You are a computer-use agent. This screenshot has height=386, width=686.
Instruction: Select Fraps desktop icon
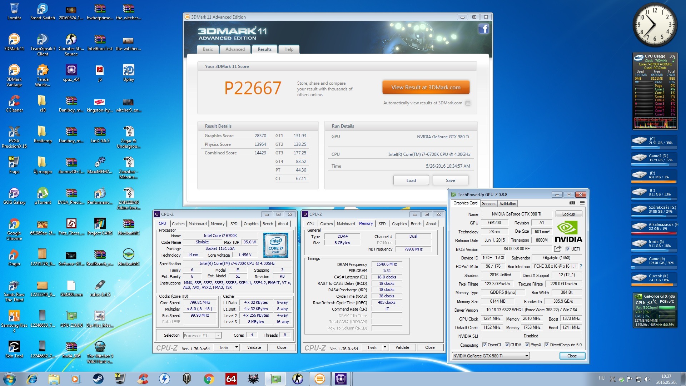point(14,165)
